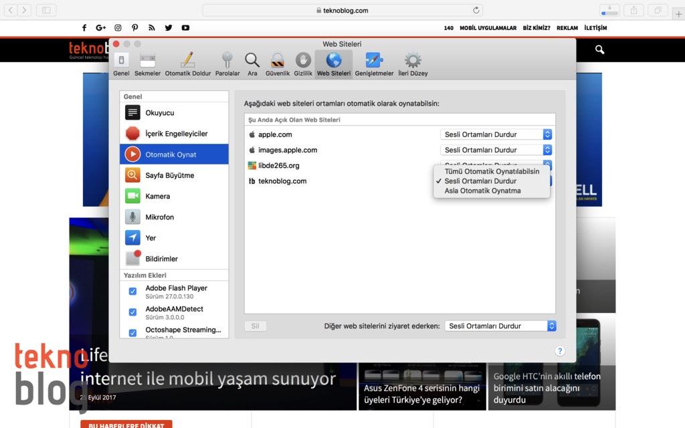Open the Safari downloads button
This screenshot has width=685, height=428.
[x=609, y=9]
